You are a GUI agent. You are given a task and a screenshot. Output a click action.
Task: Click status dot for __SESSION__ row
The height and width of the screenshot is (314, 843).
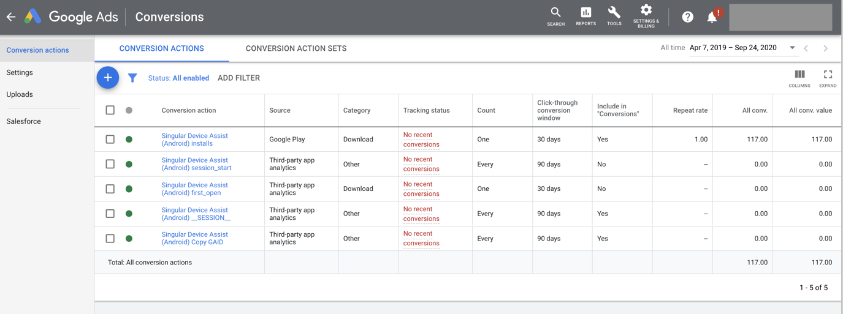click(x=129, y=214)
